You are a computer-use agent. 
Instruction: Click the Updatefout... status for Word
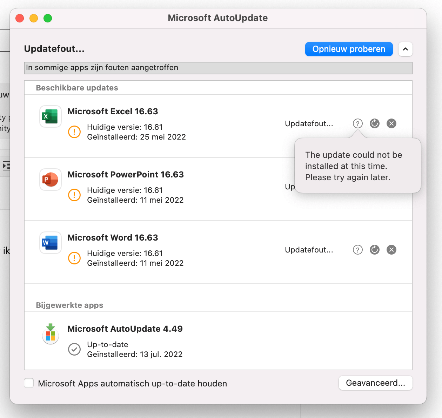[309, 250]
